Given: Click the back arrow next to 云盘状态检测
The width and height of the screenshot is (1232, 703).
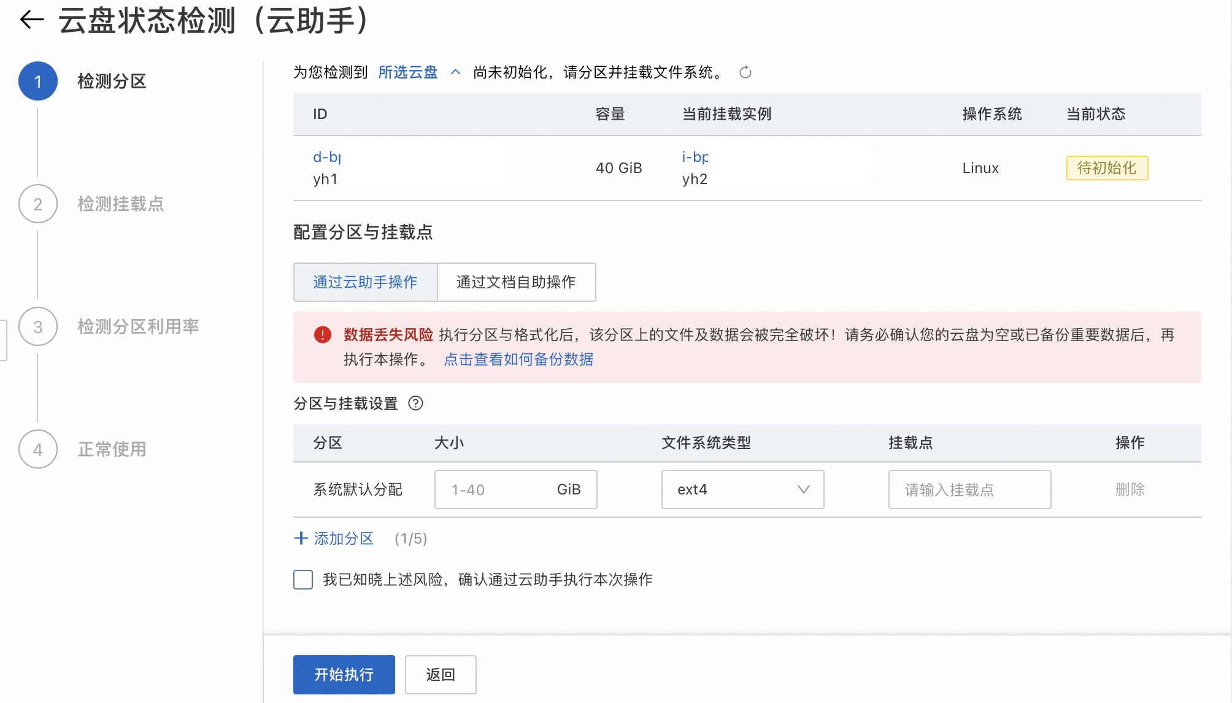Looking at the screenshot, I should click(x=32, y=20).
